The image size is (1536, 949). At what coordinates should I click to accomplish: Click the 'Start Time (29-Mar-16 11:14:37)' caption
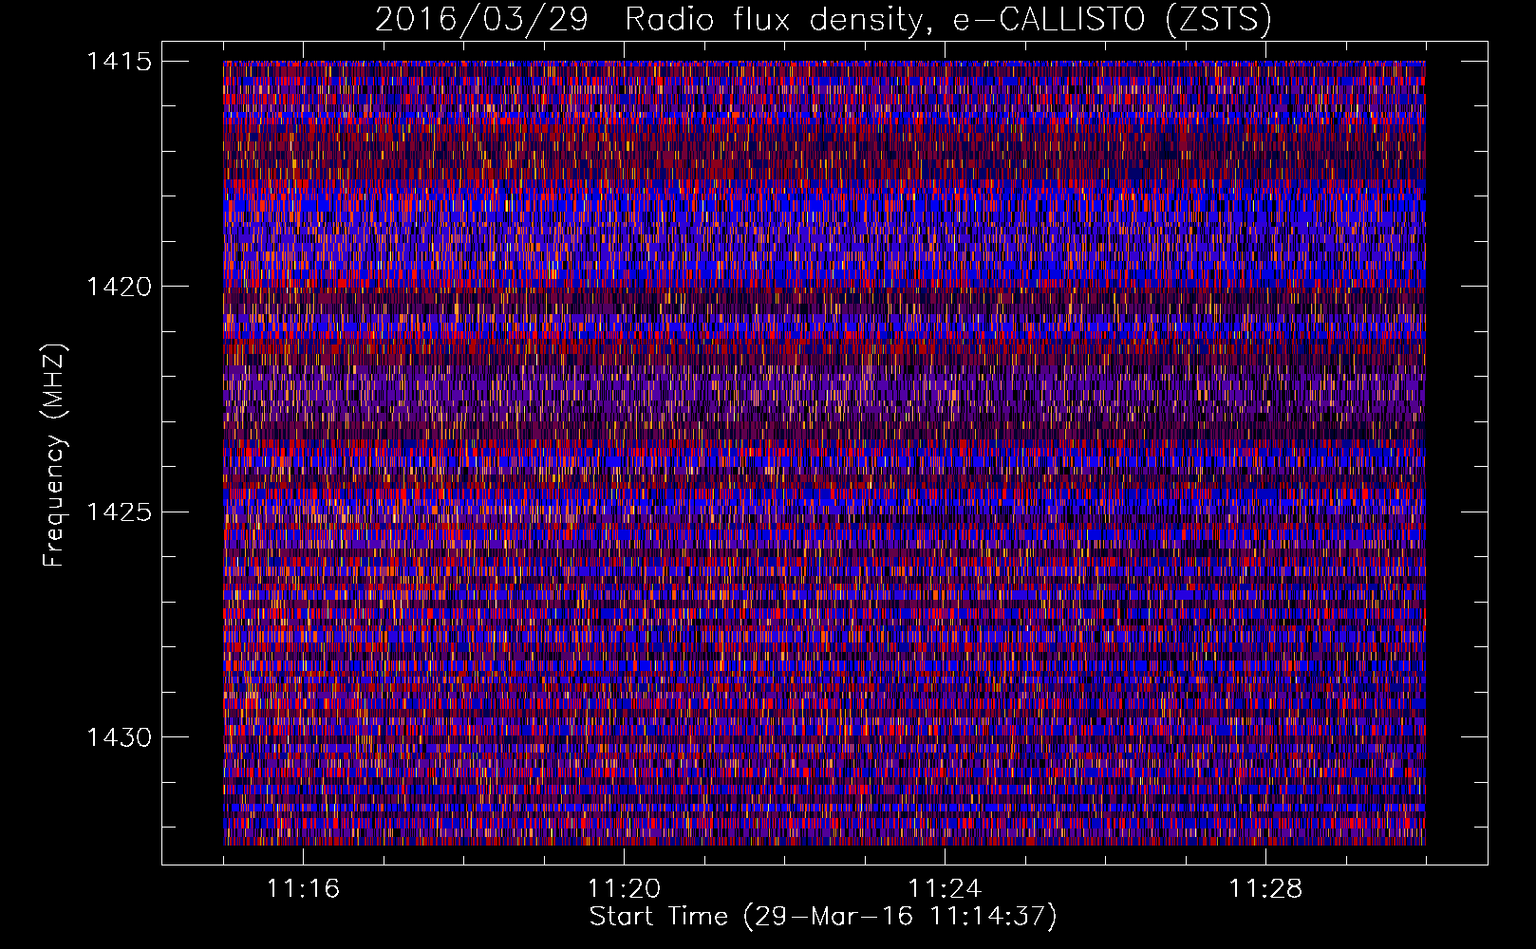tap(823, 918)
